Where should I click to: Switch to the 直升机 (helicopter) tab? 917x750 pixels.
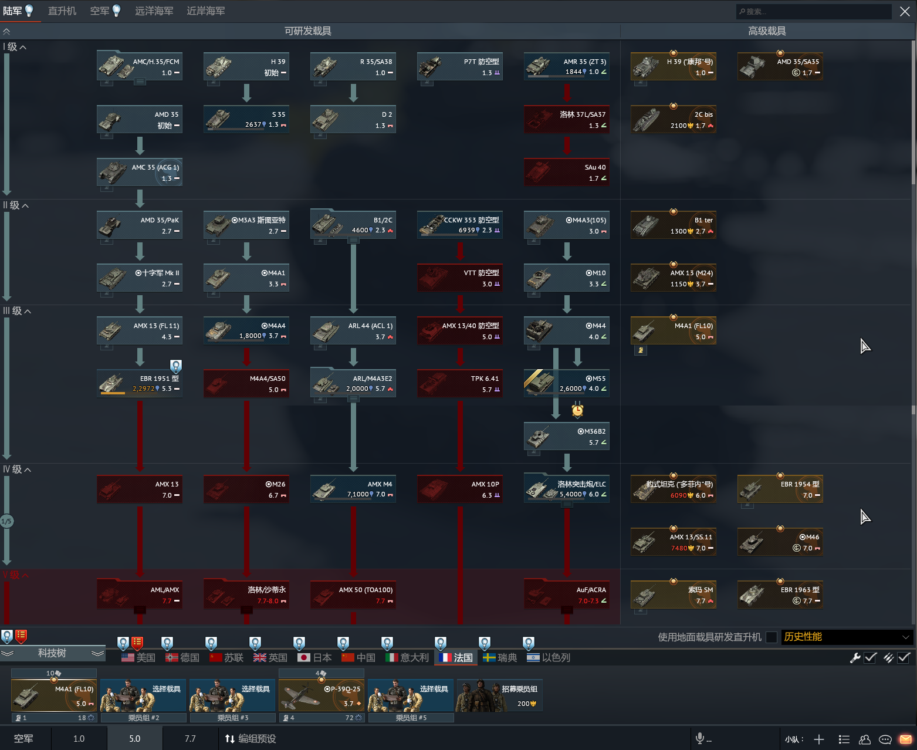point(62,11)
